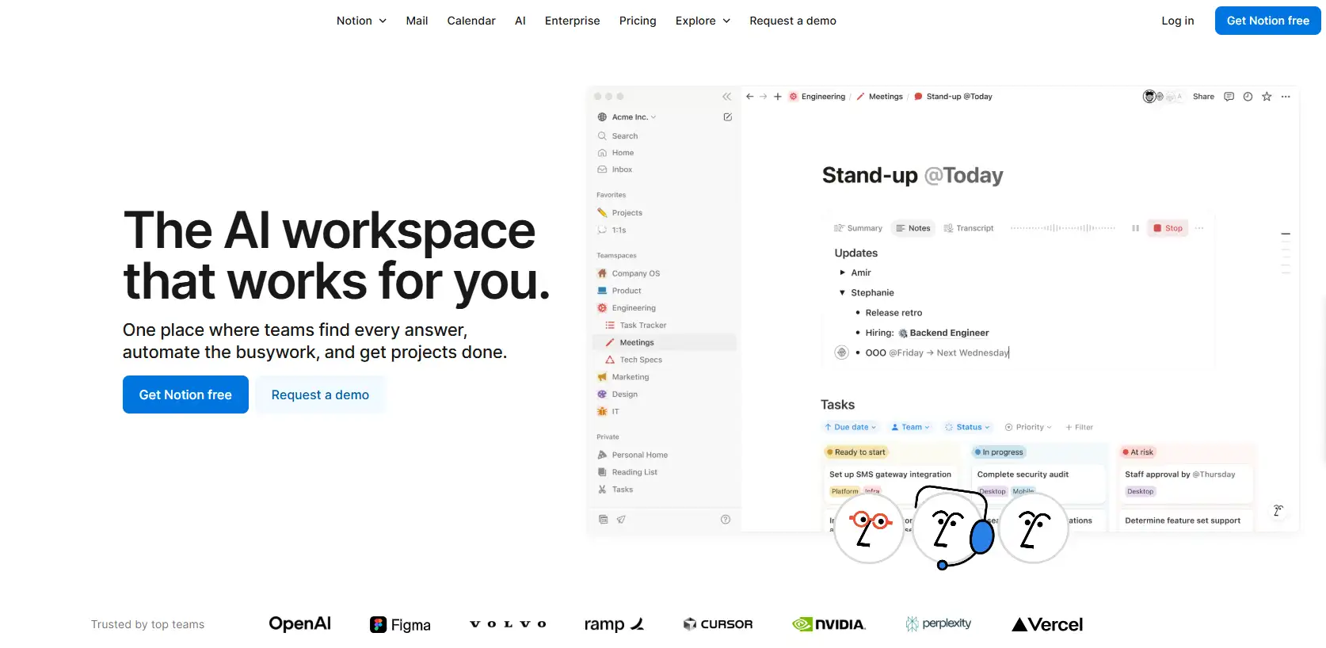This screenshot has width=1326, height=648.
Task: Open the Enterprise page
Action: point(572,21)
